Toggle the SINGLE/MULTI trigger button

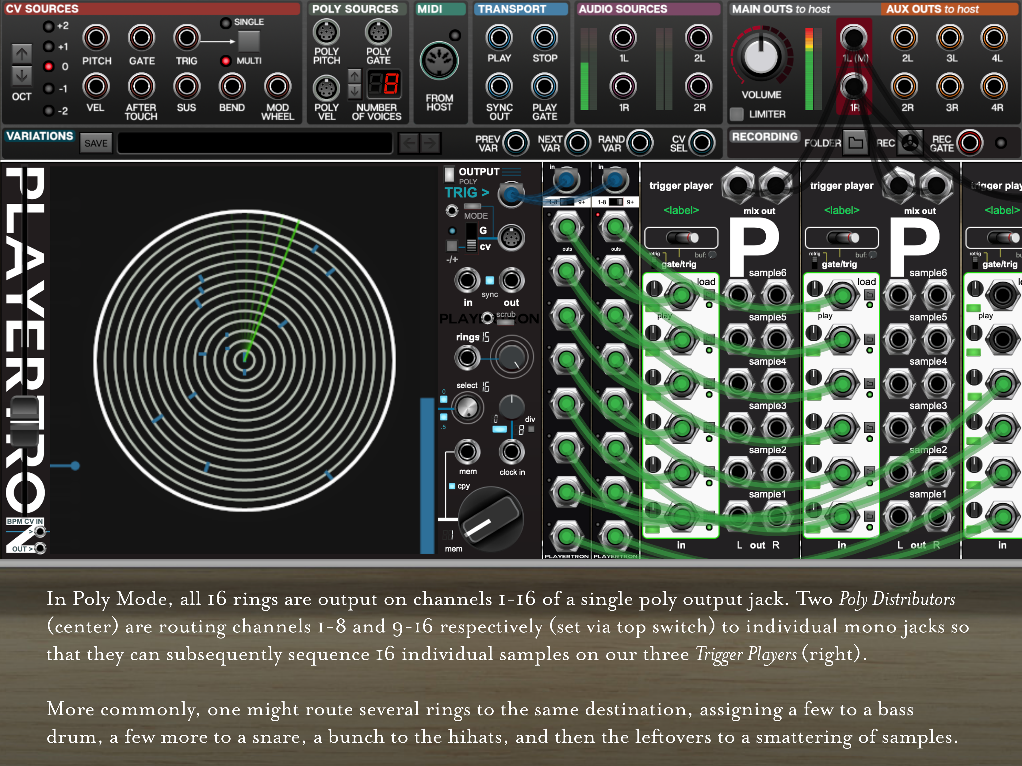[x=249, y=42]
